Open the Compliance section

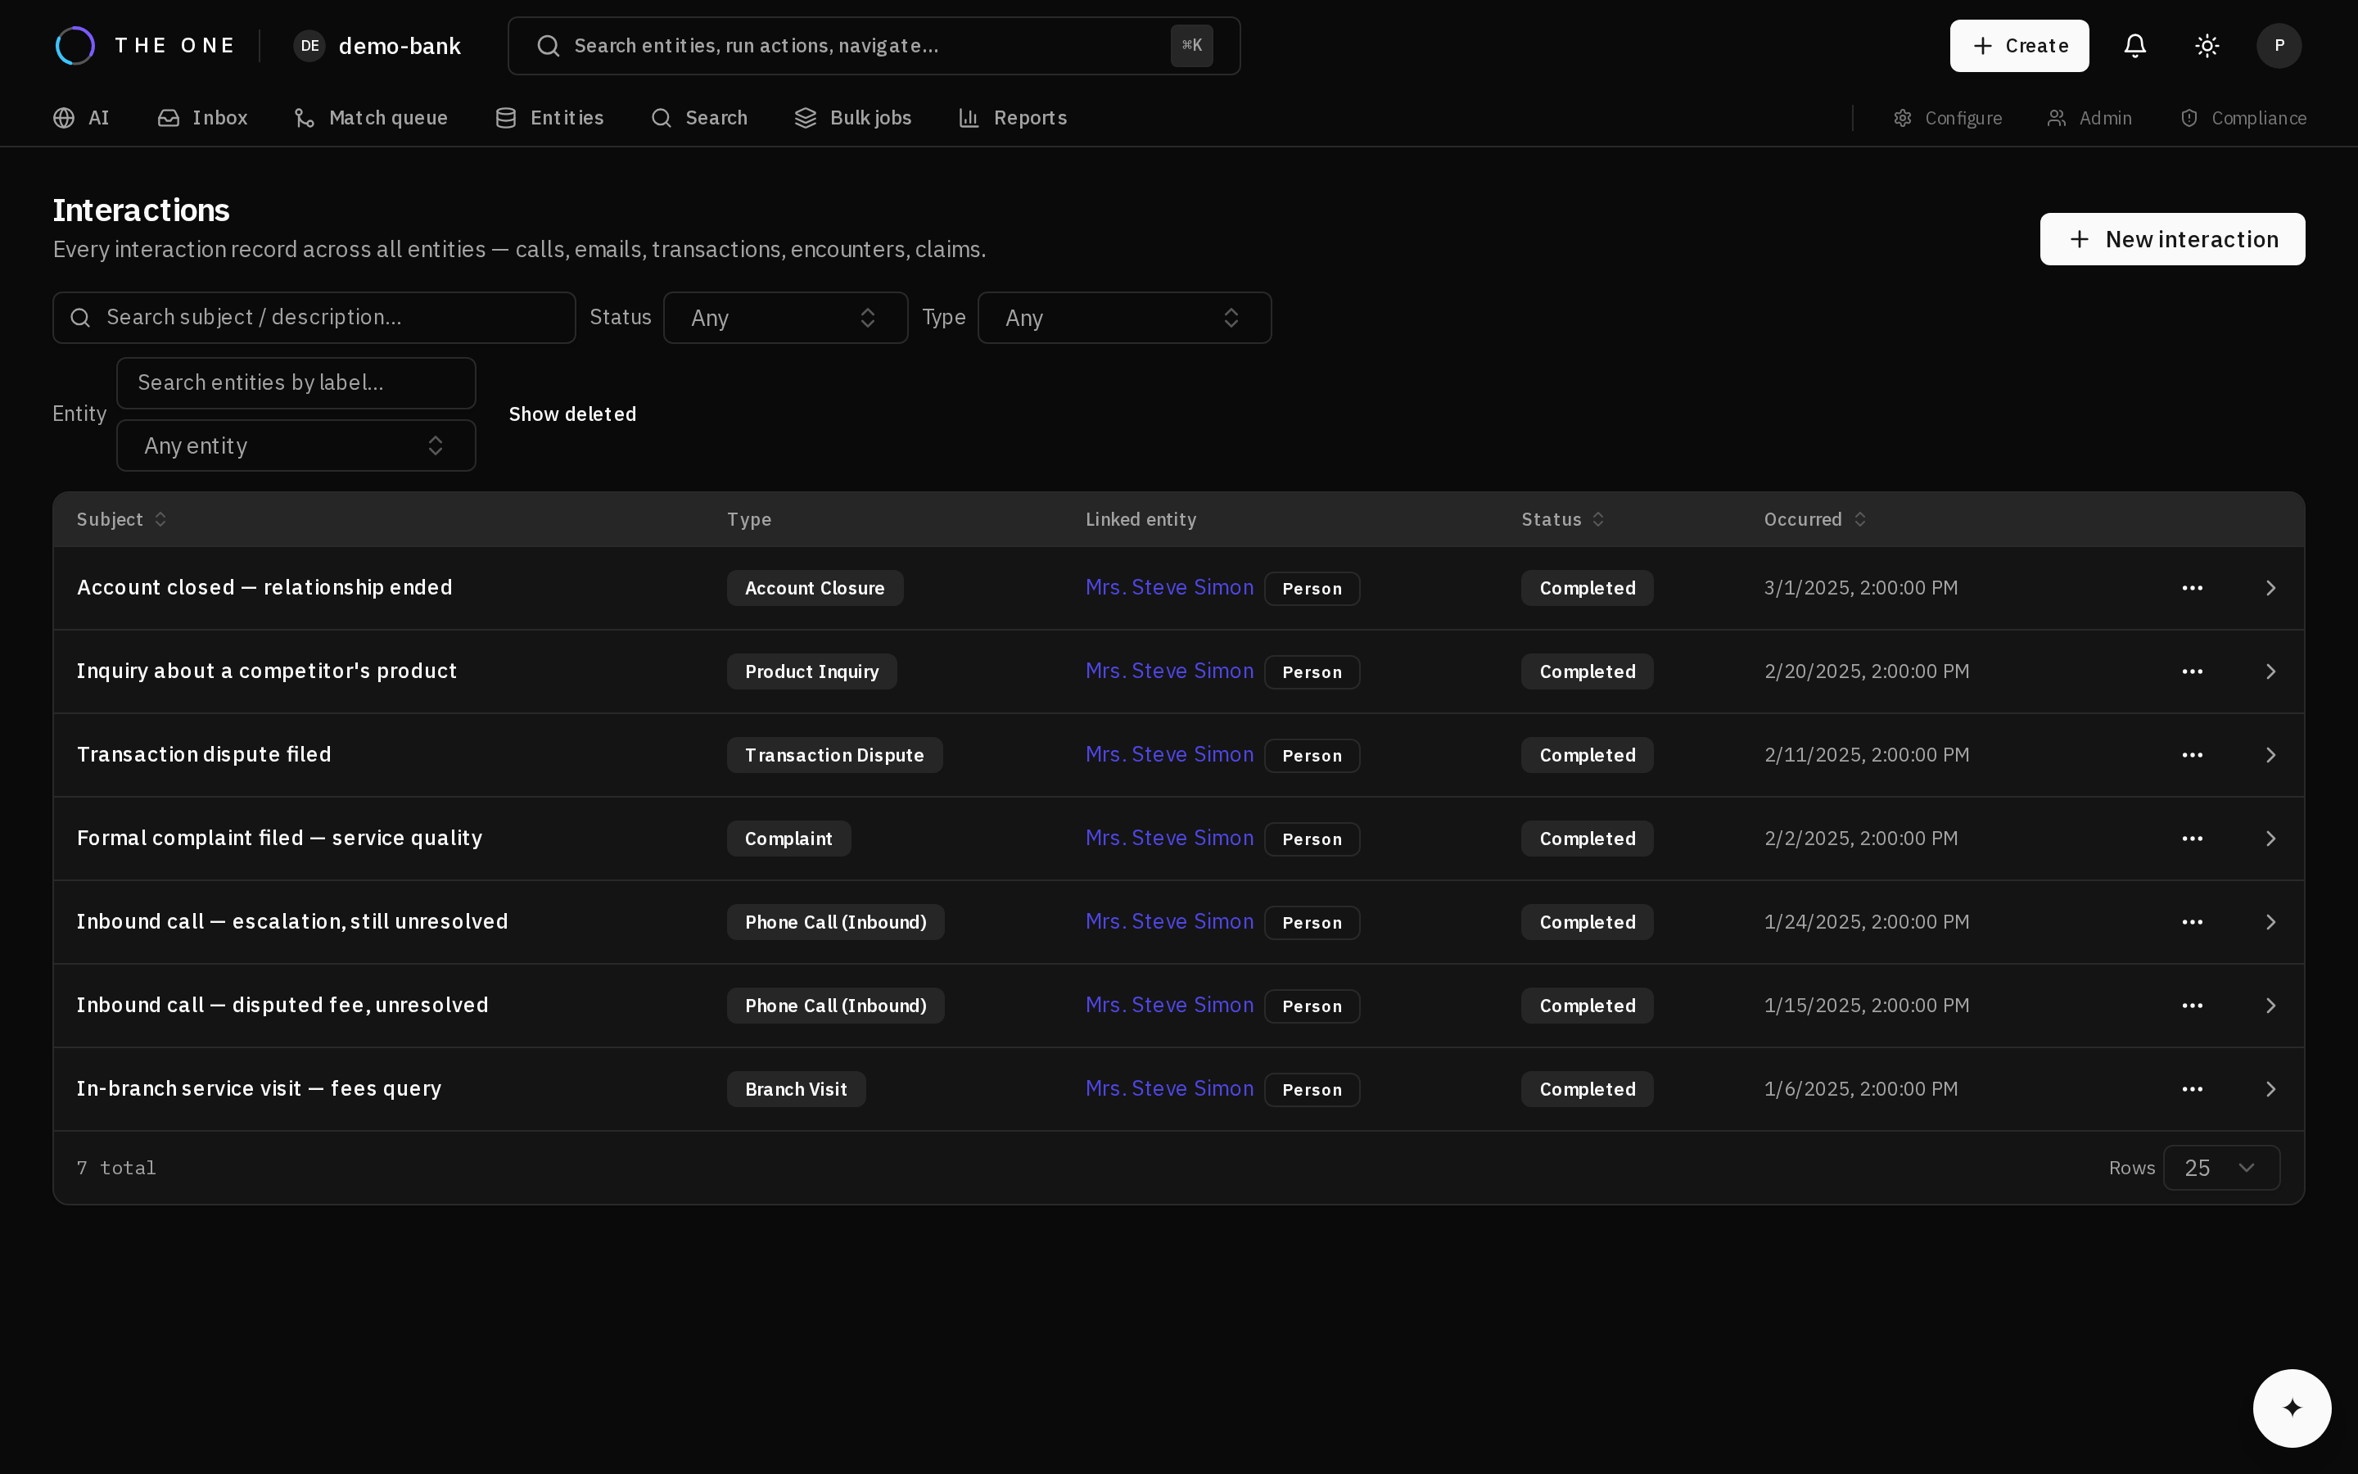coord(2243,118)
